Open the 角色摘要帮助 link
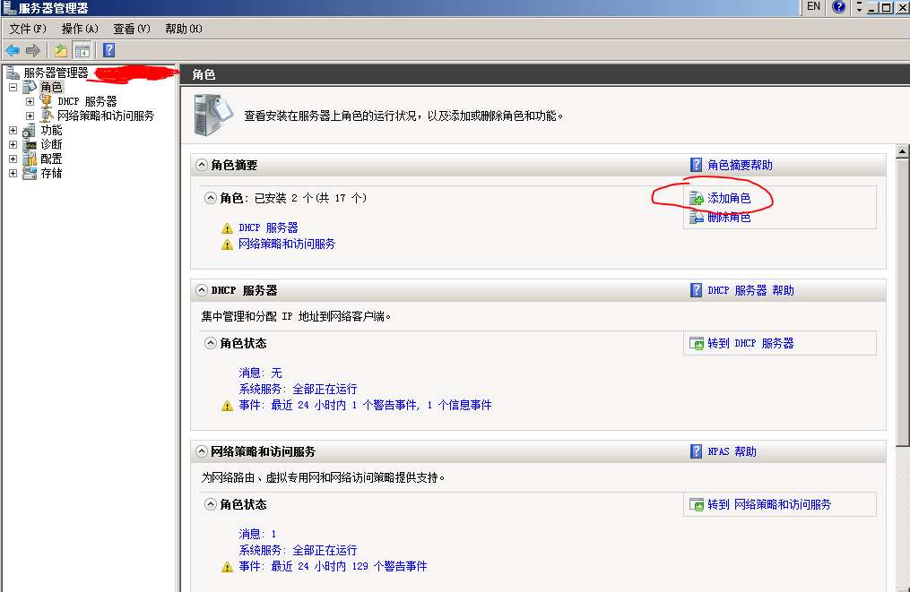Screen dimensions: 910x592 click(x=740, y=166)
